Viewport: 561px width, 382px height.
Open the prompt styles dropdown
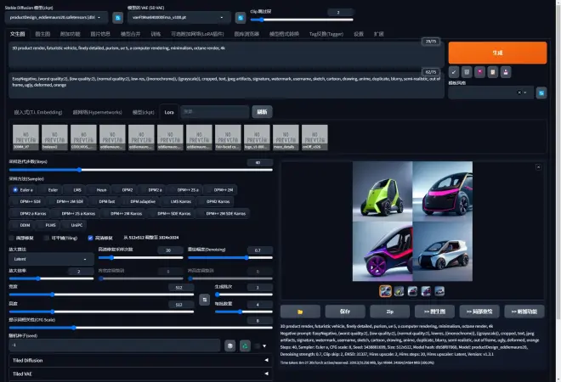[491, 93]
